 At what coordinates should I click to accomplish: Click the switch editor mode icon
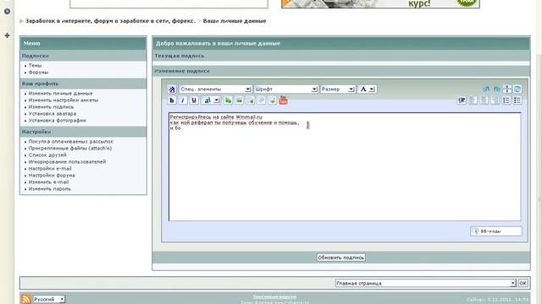(517, 89)
